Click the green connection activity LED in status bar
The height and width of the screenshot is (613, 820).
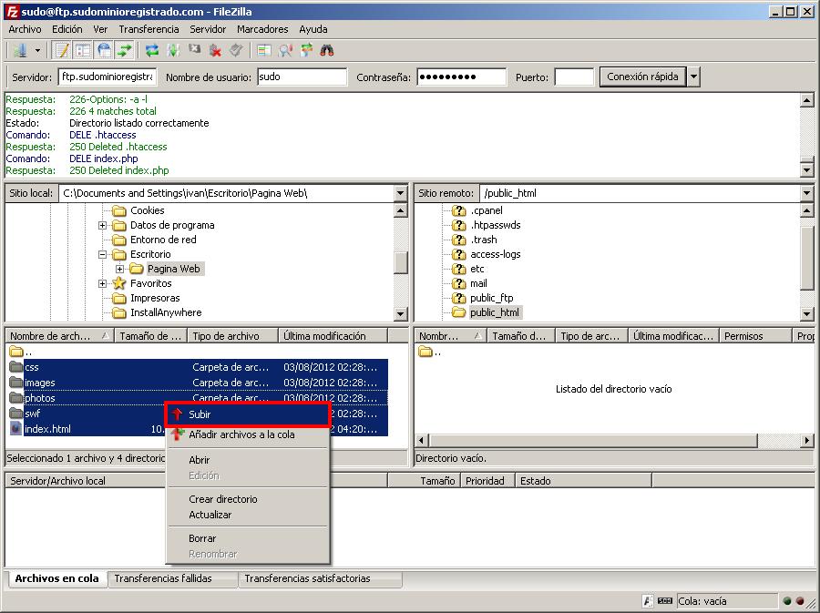787,601
